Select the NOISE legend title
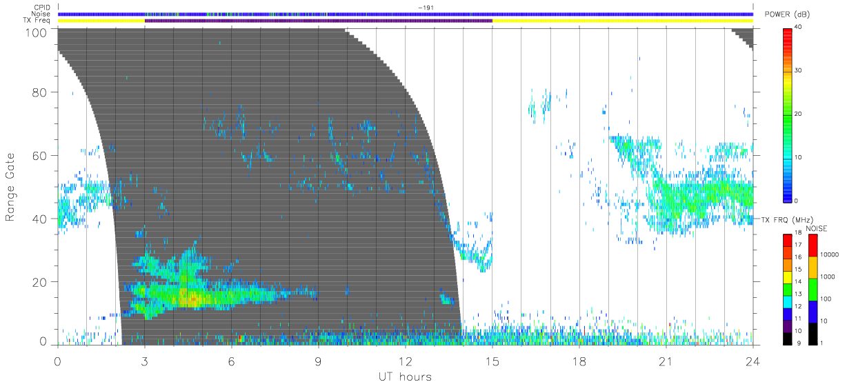This screenshot has height=391, width=847. 816,228
